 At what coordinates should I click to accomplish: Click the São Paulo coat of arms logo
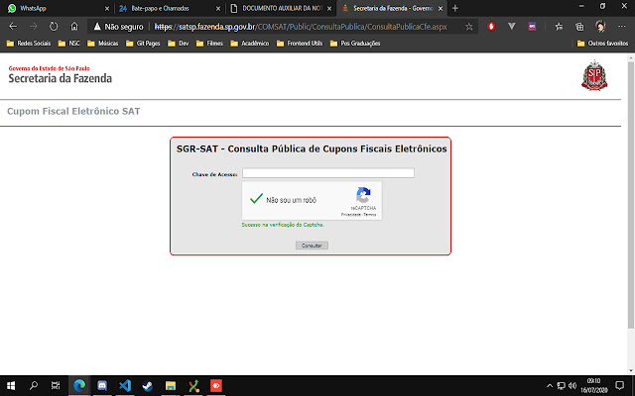coord(594,75)
